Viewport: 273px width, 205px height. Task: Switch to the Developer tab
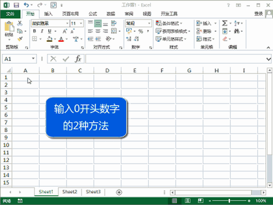tap(169, 14)
